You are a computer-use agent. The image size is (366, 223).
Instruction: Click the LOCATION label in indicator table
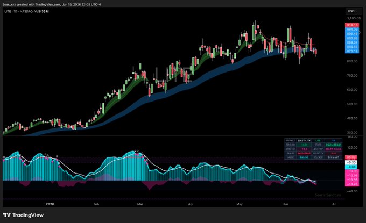pyautogui.click(x=318, y=149)
